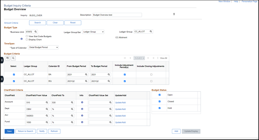
Task: Check the Display Chart option
Action: (x=27, y=40)
